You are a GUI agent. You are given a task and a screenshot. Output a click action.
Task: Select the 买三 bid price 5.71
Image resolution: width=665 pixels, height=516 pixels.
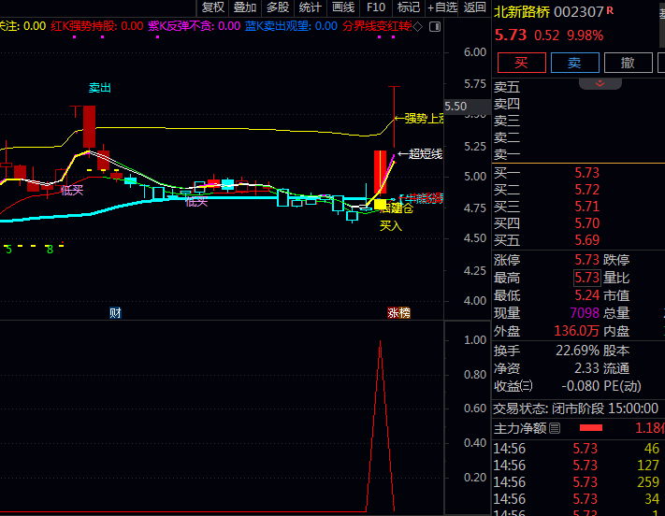point(586,207)
